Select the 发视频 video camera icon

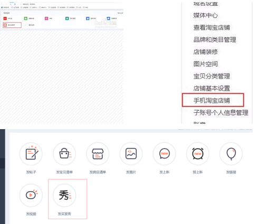point(31,195)
